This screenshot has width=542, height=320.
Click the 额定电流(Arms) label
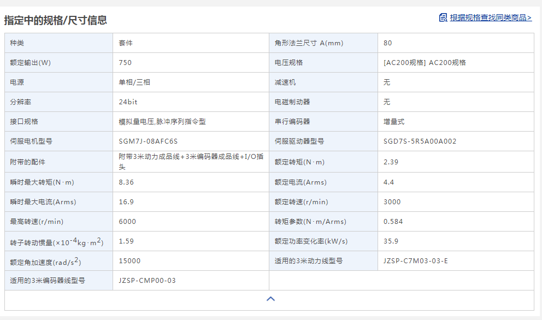coord(301,182)
